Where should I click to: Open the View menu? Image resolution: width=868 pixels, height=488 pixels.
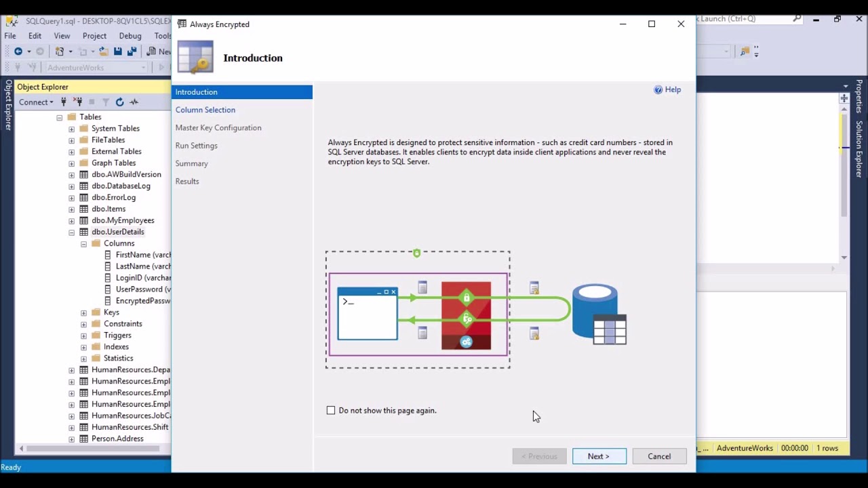click(62, 36)
